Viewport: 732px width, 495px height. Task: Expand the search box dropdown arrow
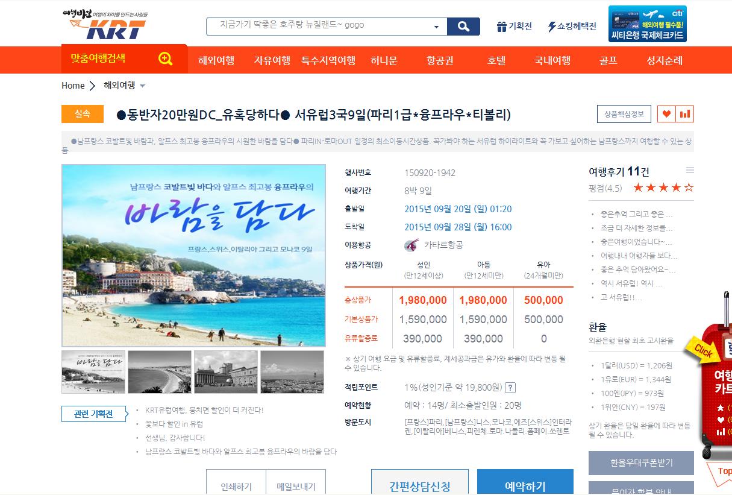pyautogui.click(x=436, y=27)
